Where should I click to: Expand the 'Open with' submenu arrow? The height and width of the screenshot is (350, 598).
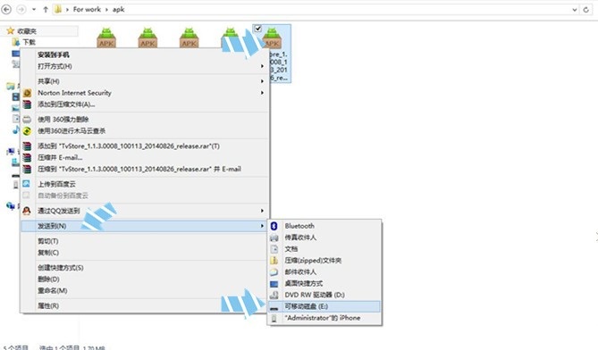coord(262,66)
